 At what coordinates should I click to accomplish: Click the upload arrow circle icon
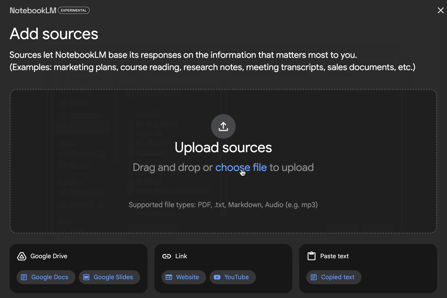tap(223, 126)
